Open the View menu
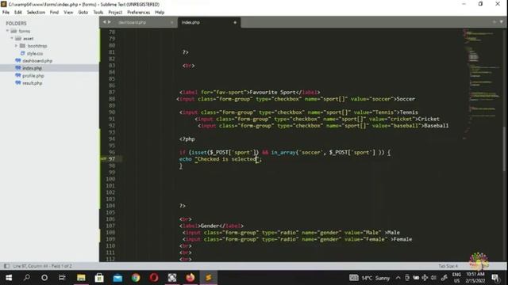 point(68,13)
